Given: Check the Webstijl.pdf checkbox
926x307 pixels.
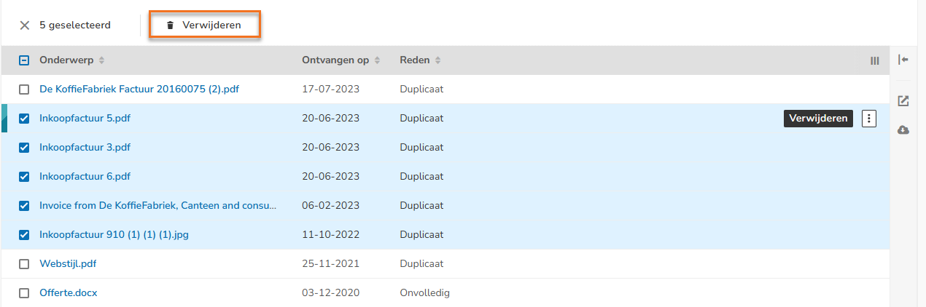Looking at the screenshot, I should [x=24, y=264].
